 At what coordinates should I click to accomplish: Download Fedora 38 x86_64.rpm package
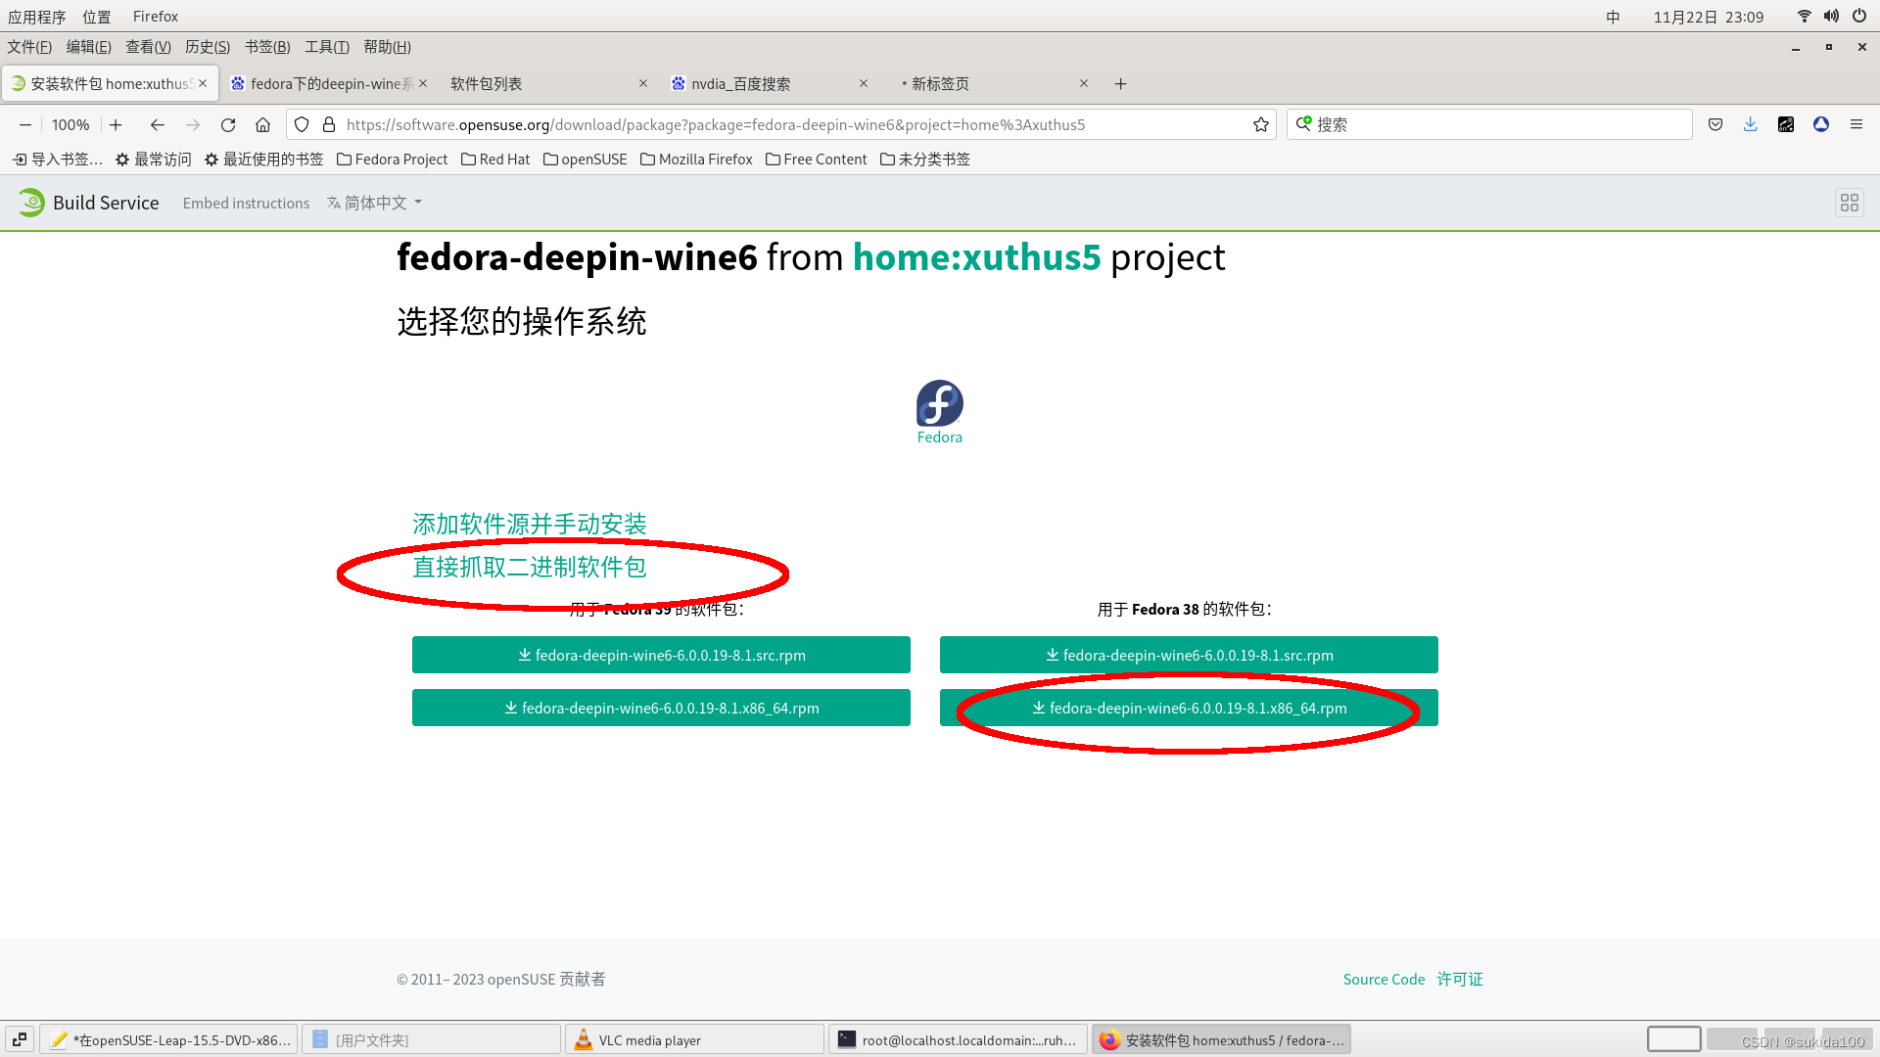click(1189, 708)
